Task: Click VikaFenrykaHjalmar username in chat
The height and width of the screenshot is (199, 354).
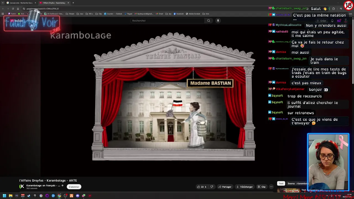Action: coord(290,89)
